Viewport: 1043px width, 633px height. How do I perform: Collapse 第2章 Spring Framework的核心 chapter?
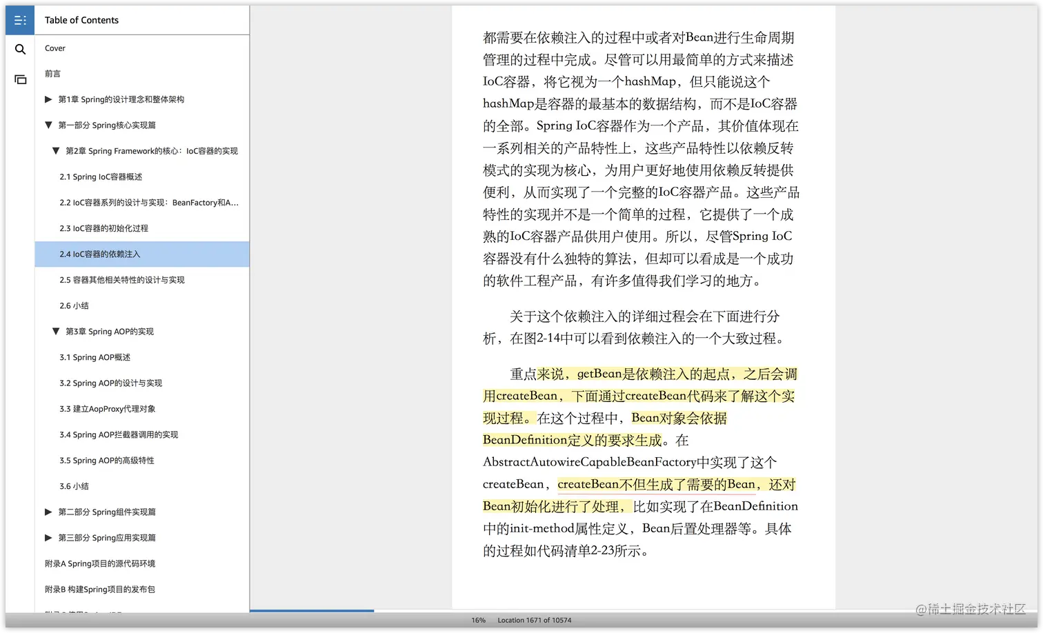pos(56,150)
